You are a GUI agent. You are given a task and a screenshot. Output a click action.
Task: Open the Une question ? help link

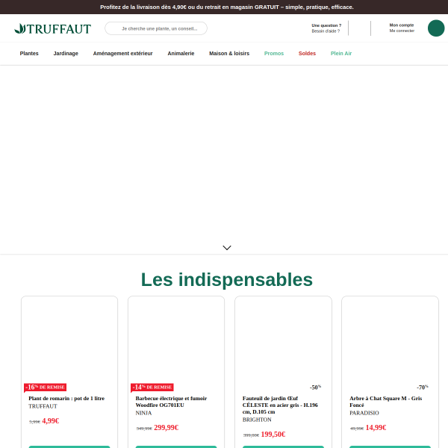[x=326, y=28]
